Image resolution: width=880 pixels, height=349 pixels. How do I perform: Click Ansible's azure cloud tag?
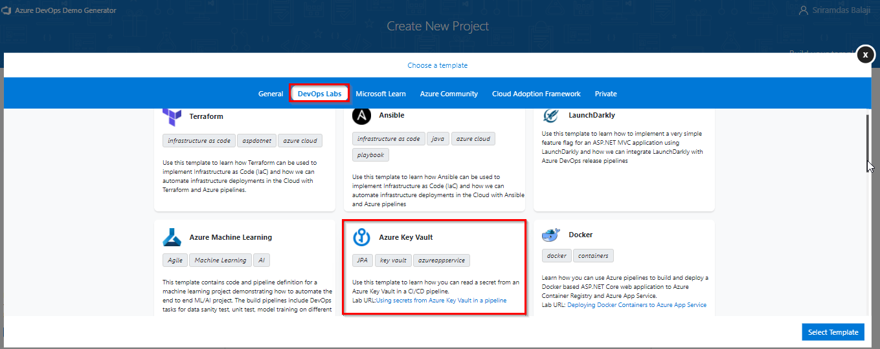coord(473,138)
